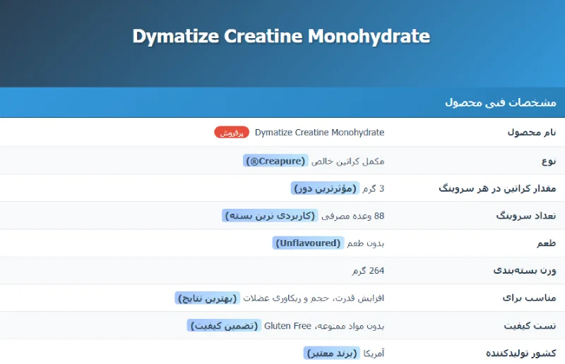The width and height of the screenshot is (565, 364).
Task: Click the تعداد سروینگ row label
Action: pyautogui.click(x=525, y=216)
